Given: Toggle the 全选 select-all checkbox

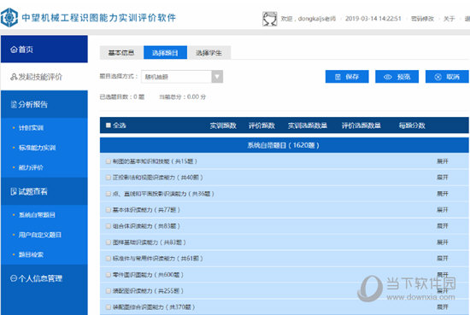Looking at the screenshot, I should click(x=109, y=125).
